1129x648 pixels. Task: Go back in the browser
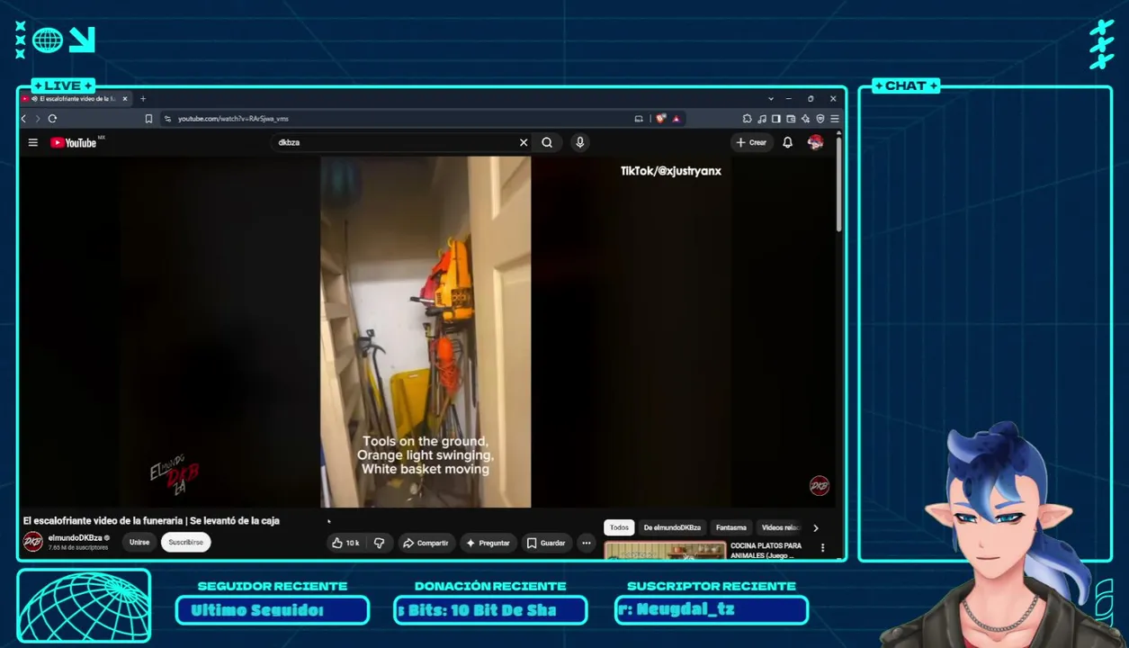[24, 119]
